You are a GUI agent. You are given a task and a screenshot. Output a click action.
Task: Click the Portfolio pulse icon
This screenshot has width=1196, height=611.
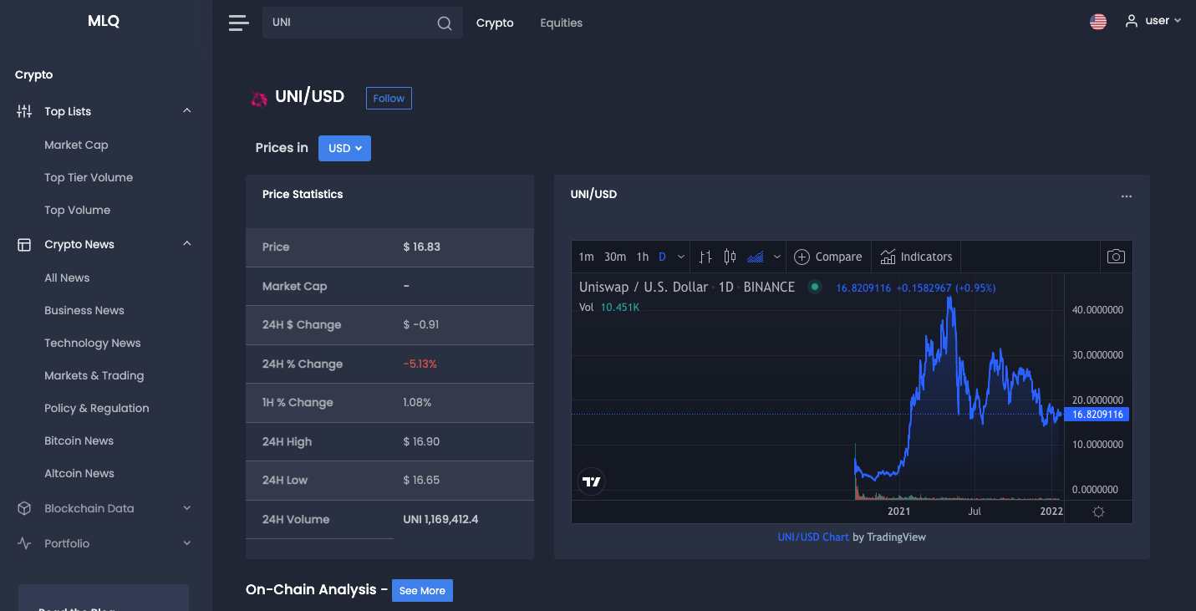coord(24,543)
